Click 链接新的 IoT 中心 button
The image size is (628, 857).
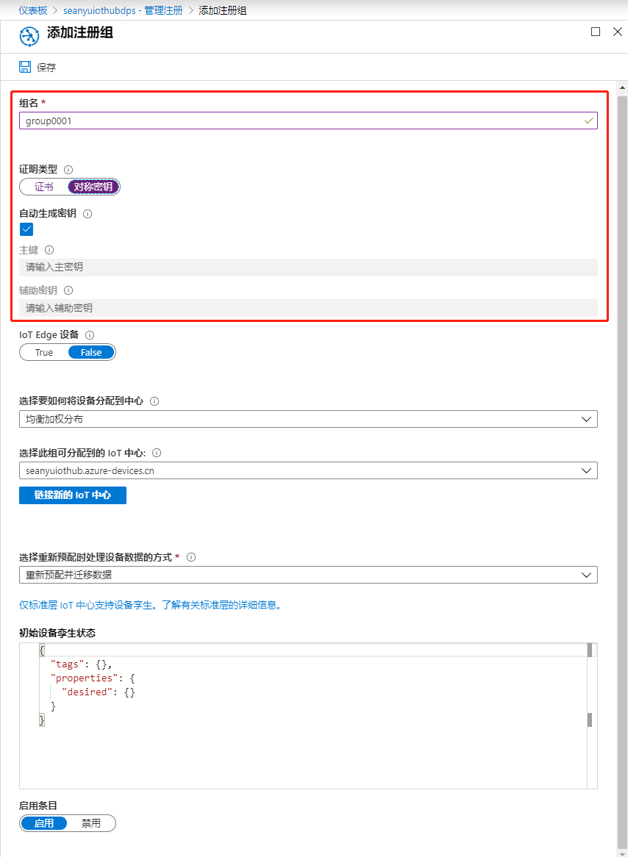pyautogui.click(x=73, y=495)
